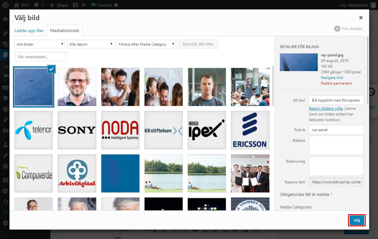Click the Välj button
378x239 pixels.
coord(357,220)
